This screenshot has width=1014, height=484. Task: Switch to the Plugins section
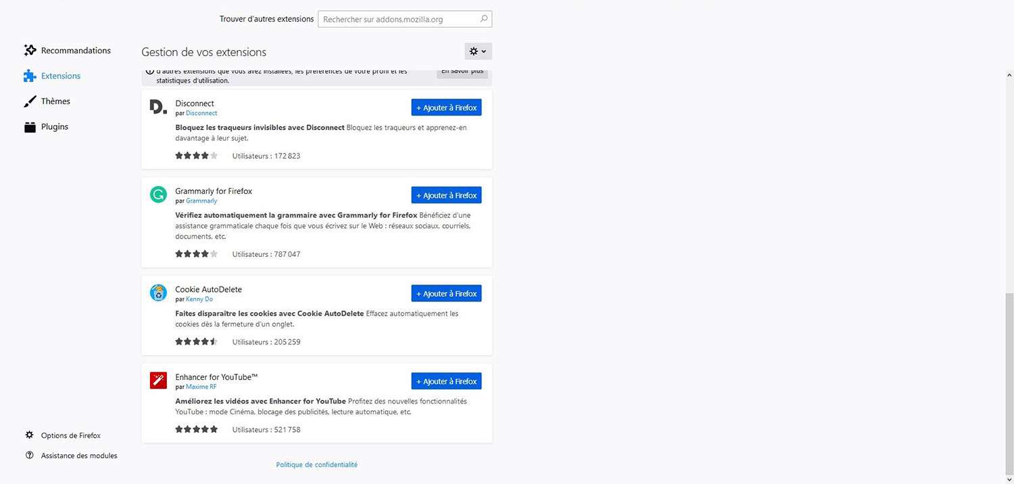pos(54,127)
